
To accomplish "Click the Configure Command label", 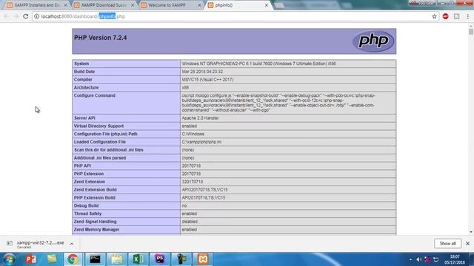I will coord(95,95).
